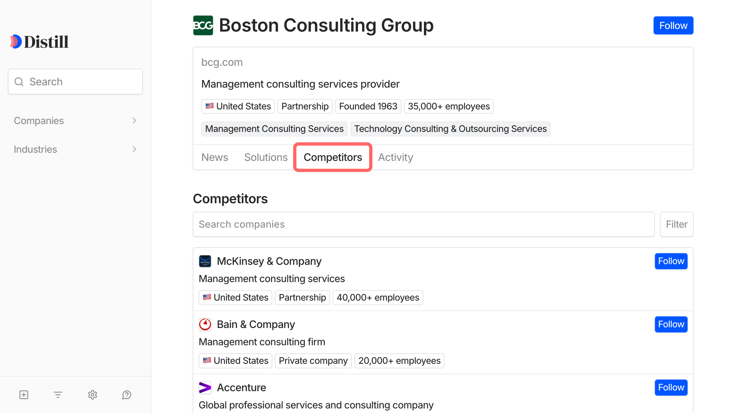Image resolution: width=735 pixels, height=413 pixels.
Task: Click the filter lines icon in sidebar footer
Action: click(58, 395)
